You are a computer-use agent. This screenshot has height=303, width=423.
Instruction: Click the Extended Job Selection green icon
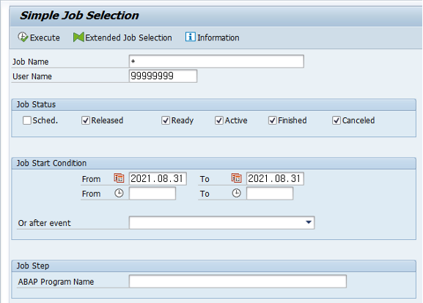click(x=78, y=37)
